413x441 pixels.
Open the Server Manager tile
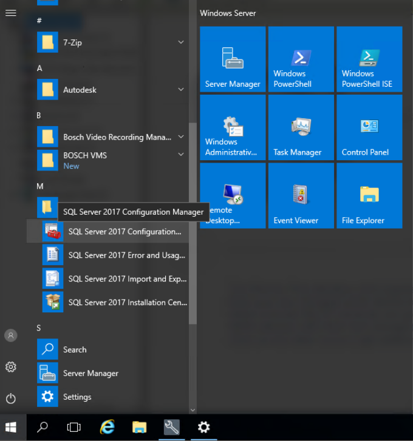pyautogui.click(x=233, y=59)
